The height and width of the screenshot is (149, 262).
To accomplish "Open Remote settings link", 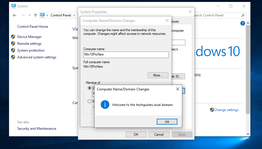I will pos(30,44).
